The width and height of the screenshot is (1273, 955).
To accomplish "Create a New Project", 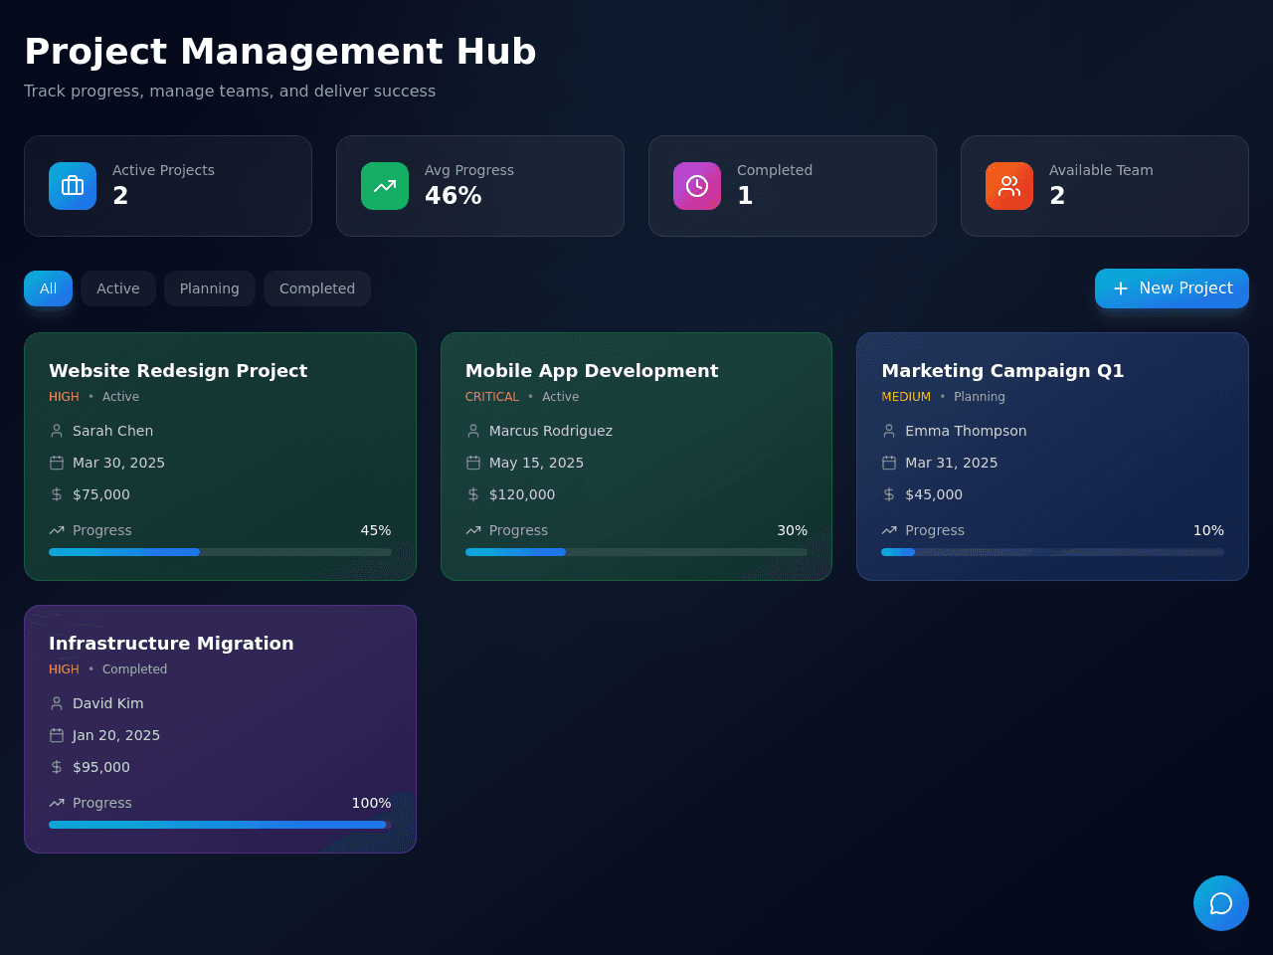I will tap(1172, 288).
